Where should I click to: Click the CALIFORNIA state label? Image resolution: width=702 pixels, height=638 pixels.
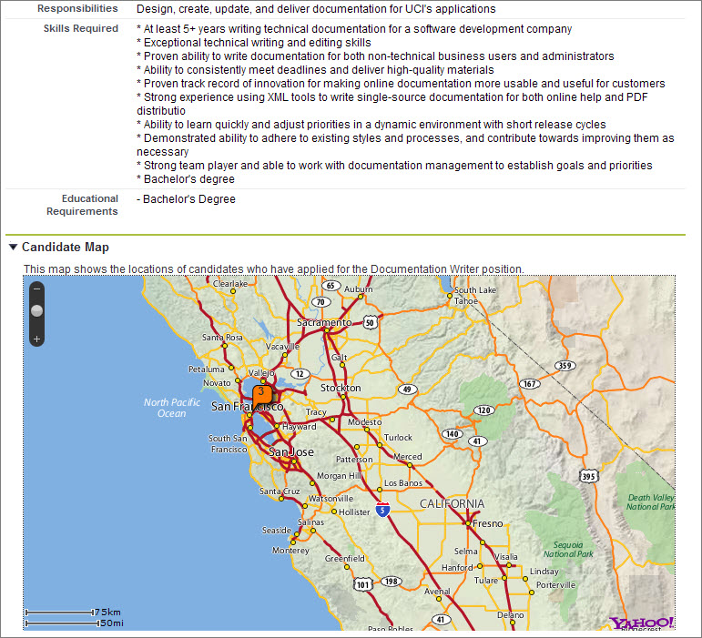point(453,504)
